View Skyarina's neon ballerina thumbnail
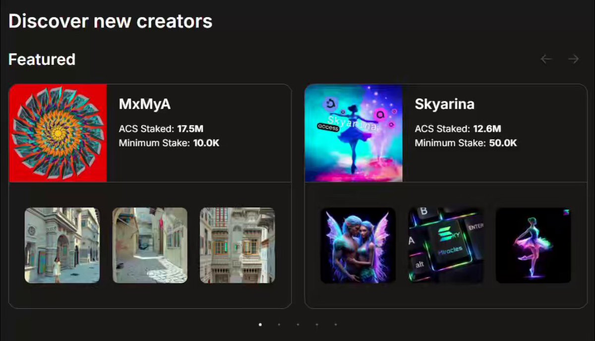 [x=533, y=245]
